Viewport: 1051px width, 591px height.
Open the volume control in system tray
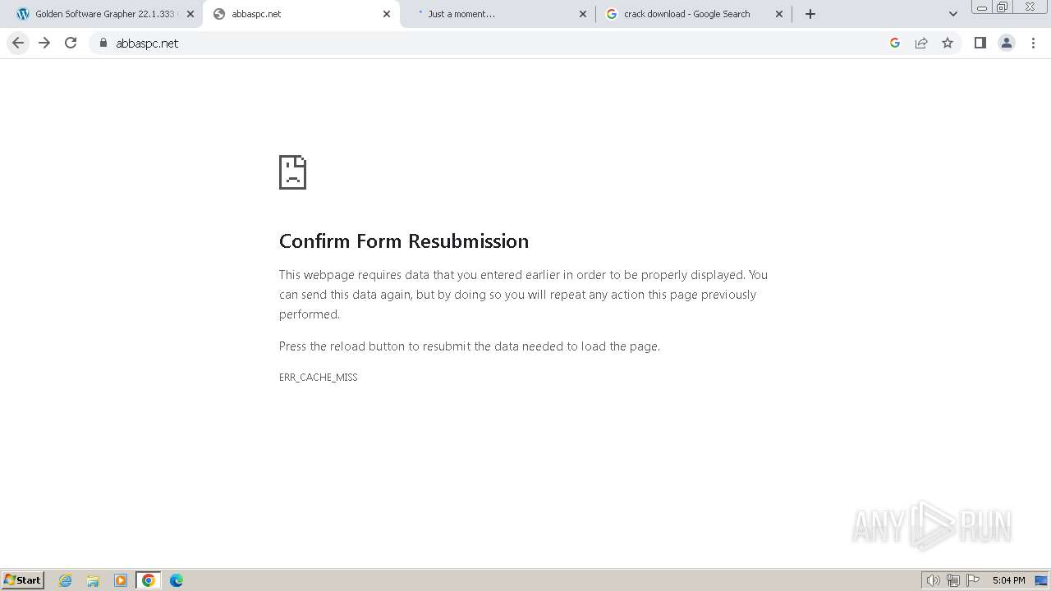click(x=934, y=580)
